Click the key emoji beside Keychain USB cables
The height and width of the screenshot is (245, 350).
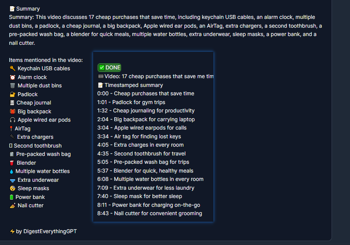(x=12, y=68)
